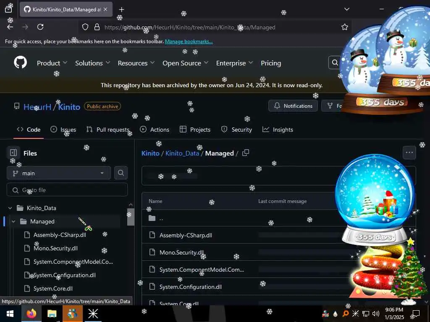Viewport: 430px width, 322px height.
Task: Expand the Solutions menu
Action: pyautogui.click(x=93, y=63)
